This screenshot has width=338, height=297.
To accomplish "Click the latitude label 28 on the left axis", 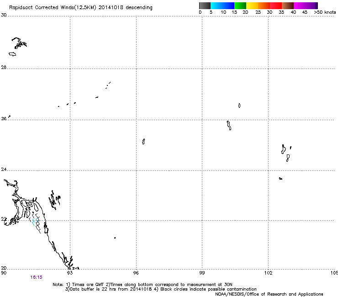I will pos(4,67).
